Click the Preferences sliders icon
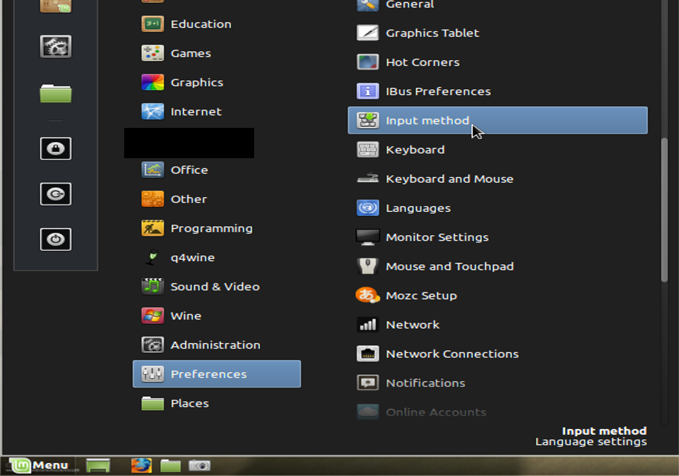679x476 pixels. click(153, 374)
